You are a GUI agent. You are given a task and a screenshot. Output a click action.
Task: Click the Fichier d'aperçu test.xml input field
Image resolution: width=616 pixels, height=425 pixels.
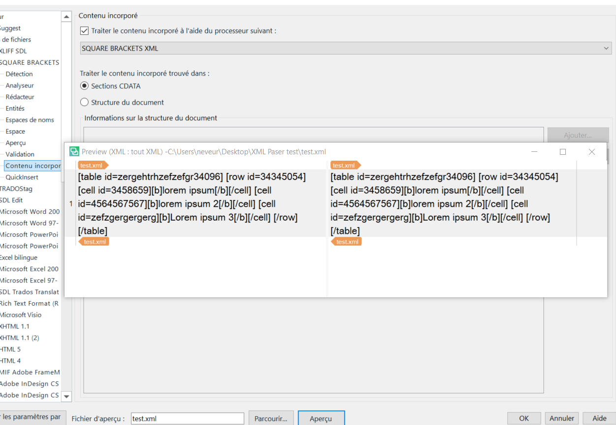click(187, 419)
